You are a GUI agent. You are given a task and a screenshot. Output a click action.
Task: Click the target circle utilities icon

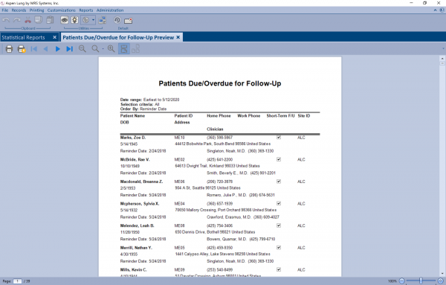tap(85, 20)
